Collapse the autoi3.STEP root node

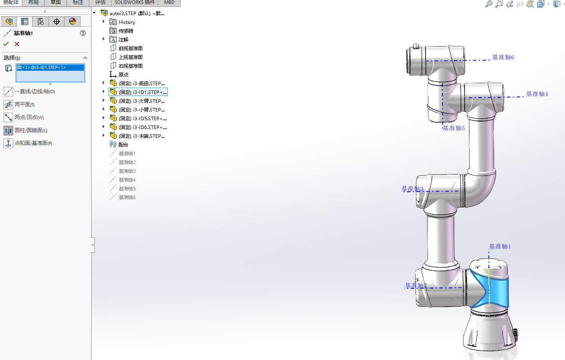tap(94, 13)
